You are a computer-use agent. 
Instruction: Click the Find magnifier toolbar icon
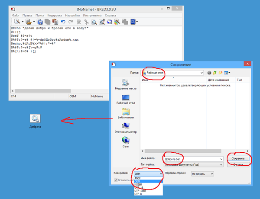click(94, 21)
